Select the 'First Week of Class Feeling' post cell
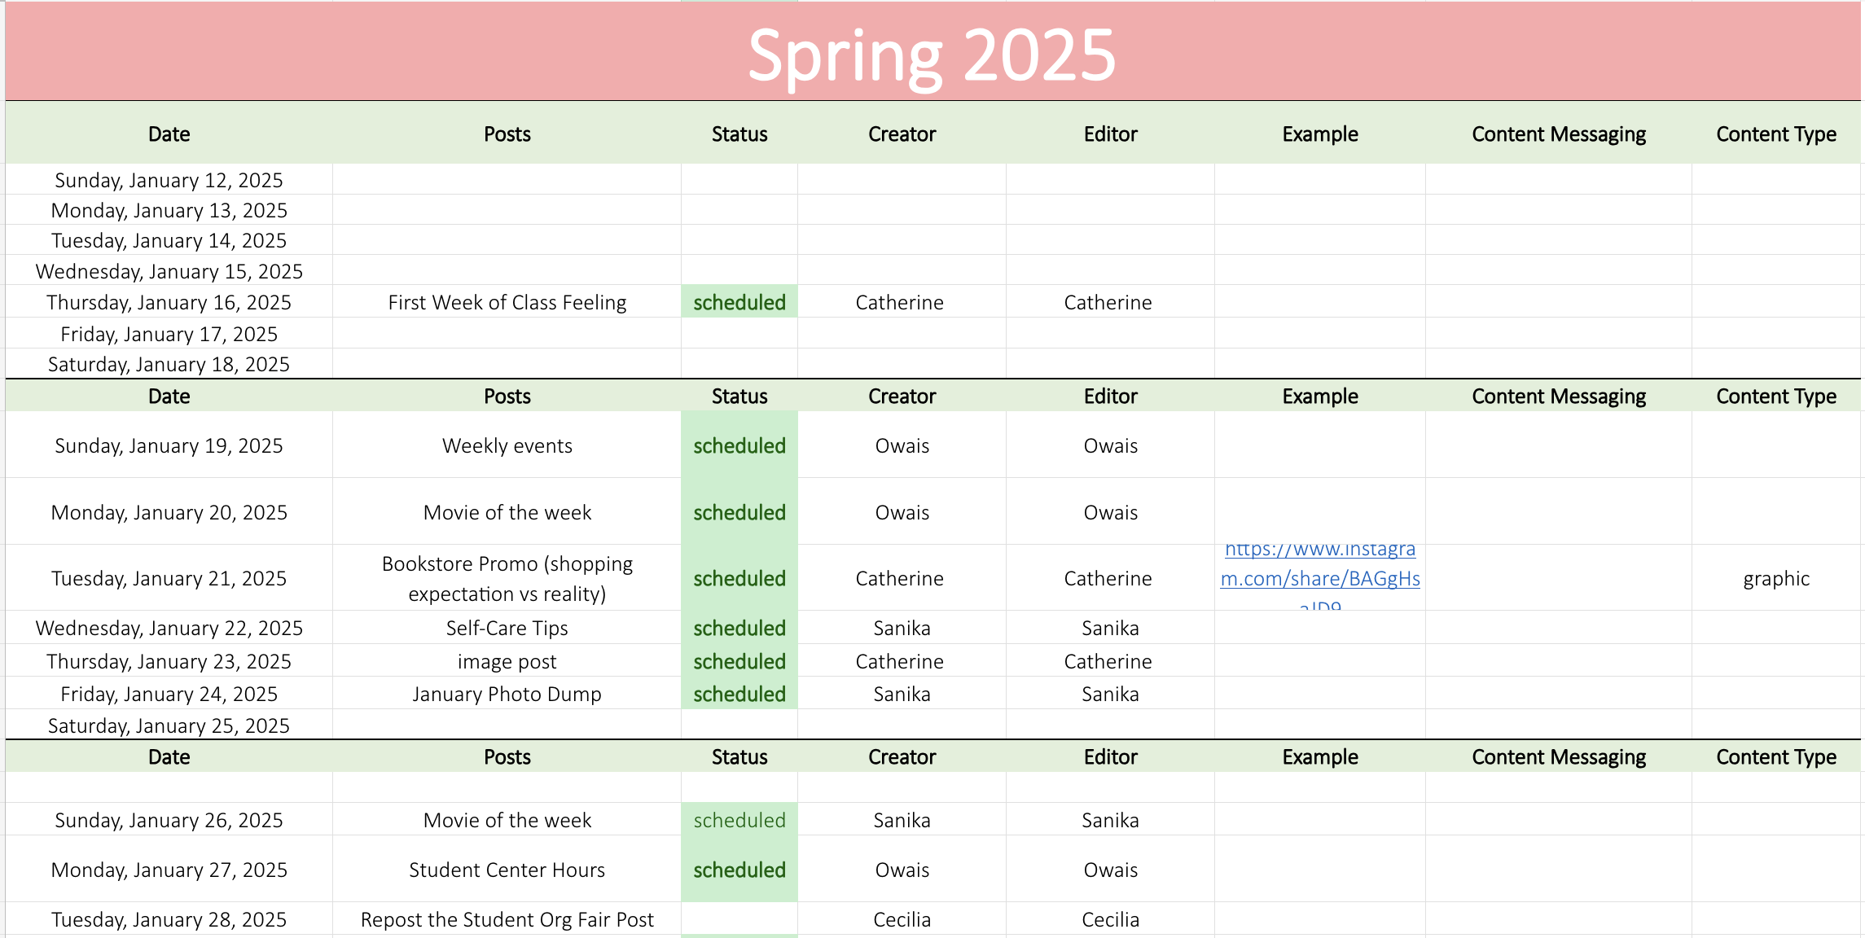1865x938 pixels. (x=507, y=302)
